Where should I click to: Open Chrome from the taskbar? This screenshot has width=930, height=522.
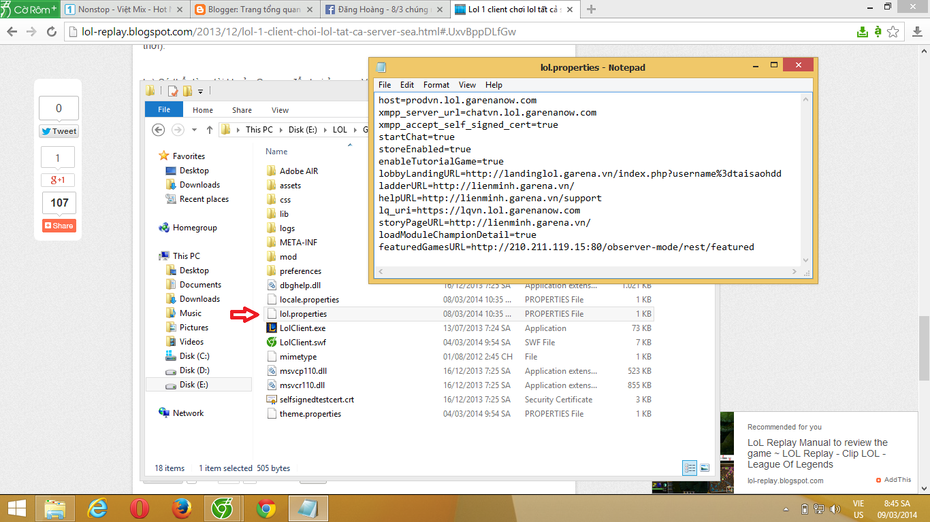click(266, 508)
